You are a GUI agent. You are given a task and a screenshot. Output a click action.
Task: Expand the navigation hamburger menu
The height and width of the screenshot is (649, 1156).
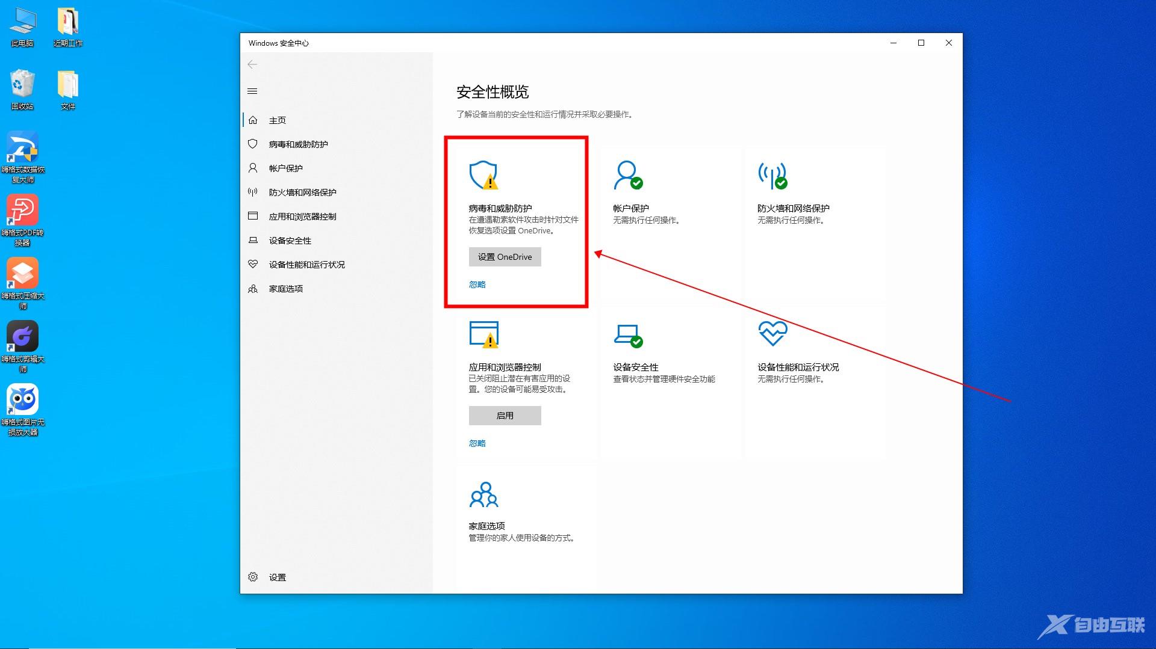pyautogui.click(x=252, y=91)
